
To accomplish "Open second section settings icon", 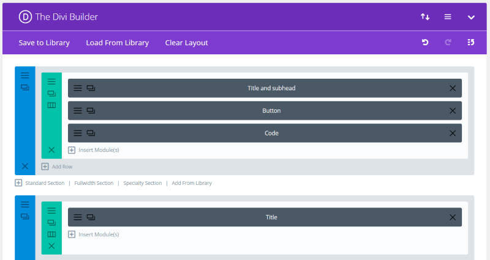I will click(25, 204).
